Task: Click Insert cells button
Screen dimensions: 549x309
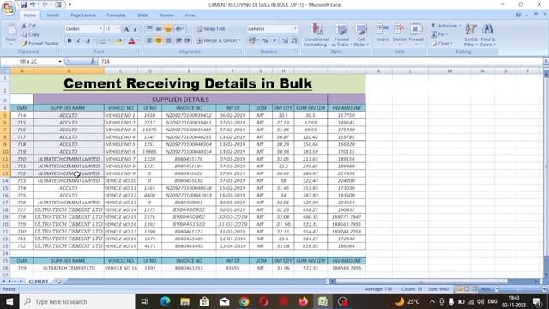Action: click(x=383, y=34)
